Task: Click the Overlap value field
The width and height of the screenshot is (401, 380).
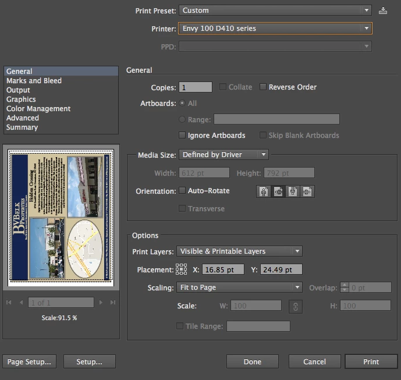Action: 370,287
